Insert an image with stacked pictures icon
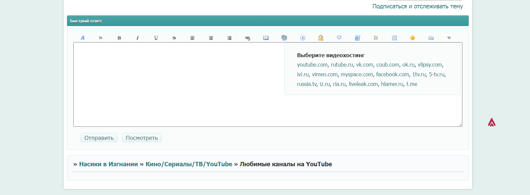 284,38
